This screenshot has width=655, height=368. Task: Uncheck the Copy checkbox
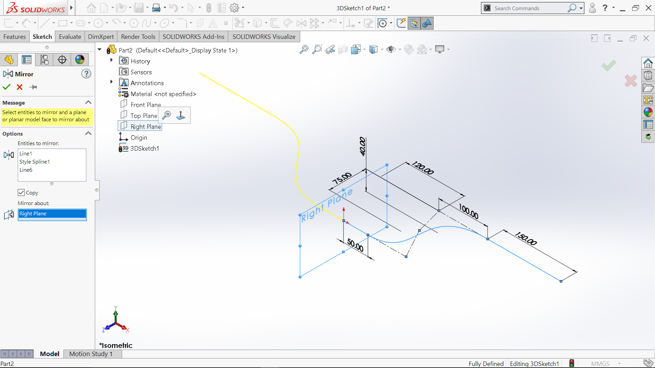(x=21, y=193)
